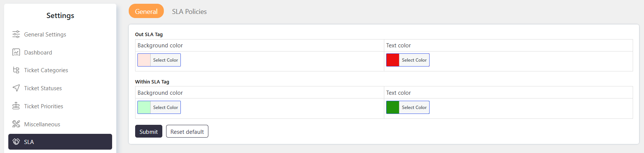The image size is (644, 153).
Task: Click the Dashboard chart icon
Action: (16, 52)
